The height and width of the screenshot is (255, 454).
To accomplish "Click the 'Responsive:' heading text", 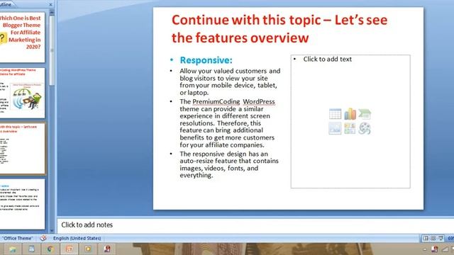I will [206, 59].
